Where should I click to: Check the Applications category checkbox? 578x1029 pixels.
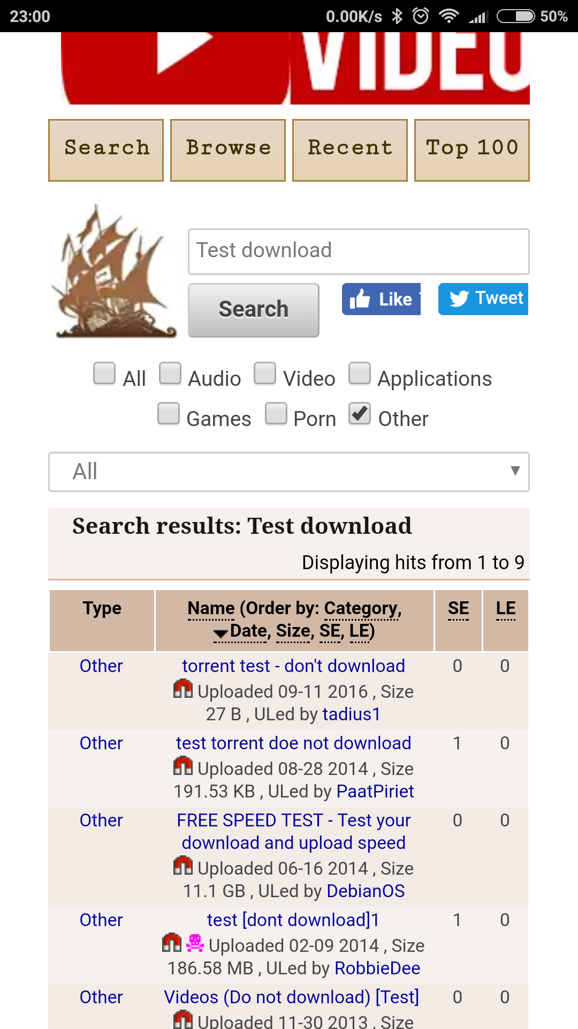click(360, 374)
